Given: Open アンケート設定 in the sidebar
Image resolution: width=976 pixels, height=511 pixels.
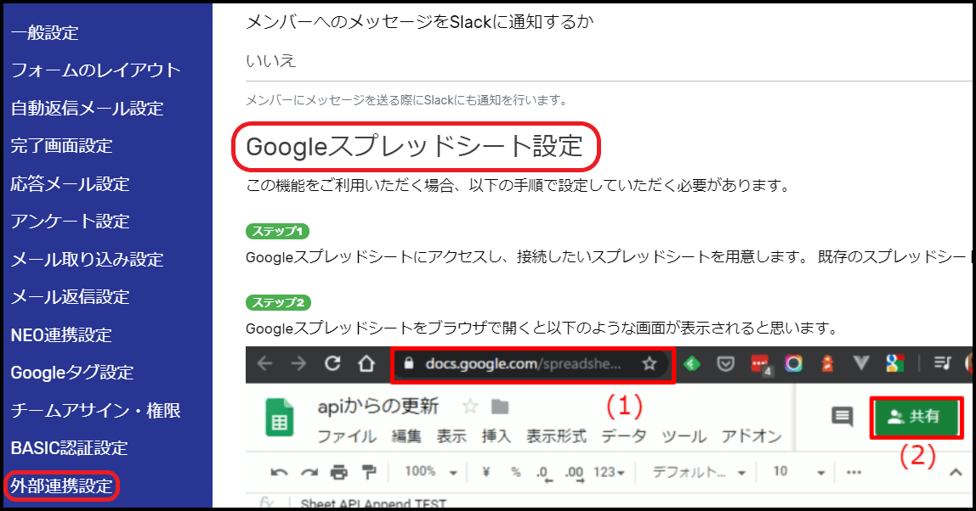Looking at the screenshot, I should 71,222.
